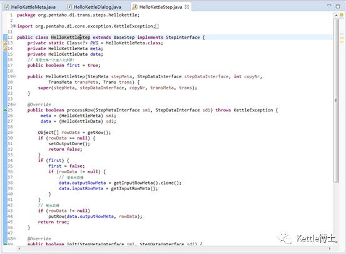
Task: Click the warning marker on line 13
Action: click(5, 43)
